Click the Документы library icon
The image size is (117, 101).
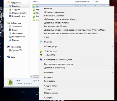tap(10, 33)
